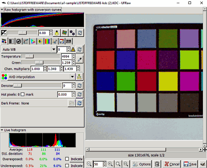
Task: Click the Denoise slider
Action: pyautogui.click(x=37, y=86)
